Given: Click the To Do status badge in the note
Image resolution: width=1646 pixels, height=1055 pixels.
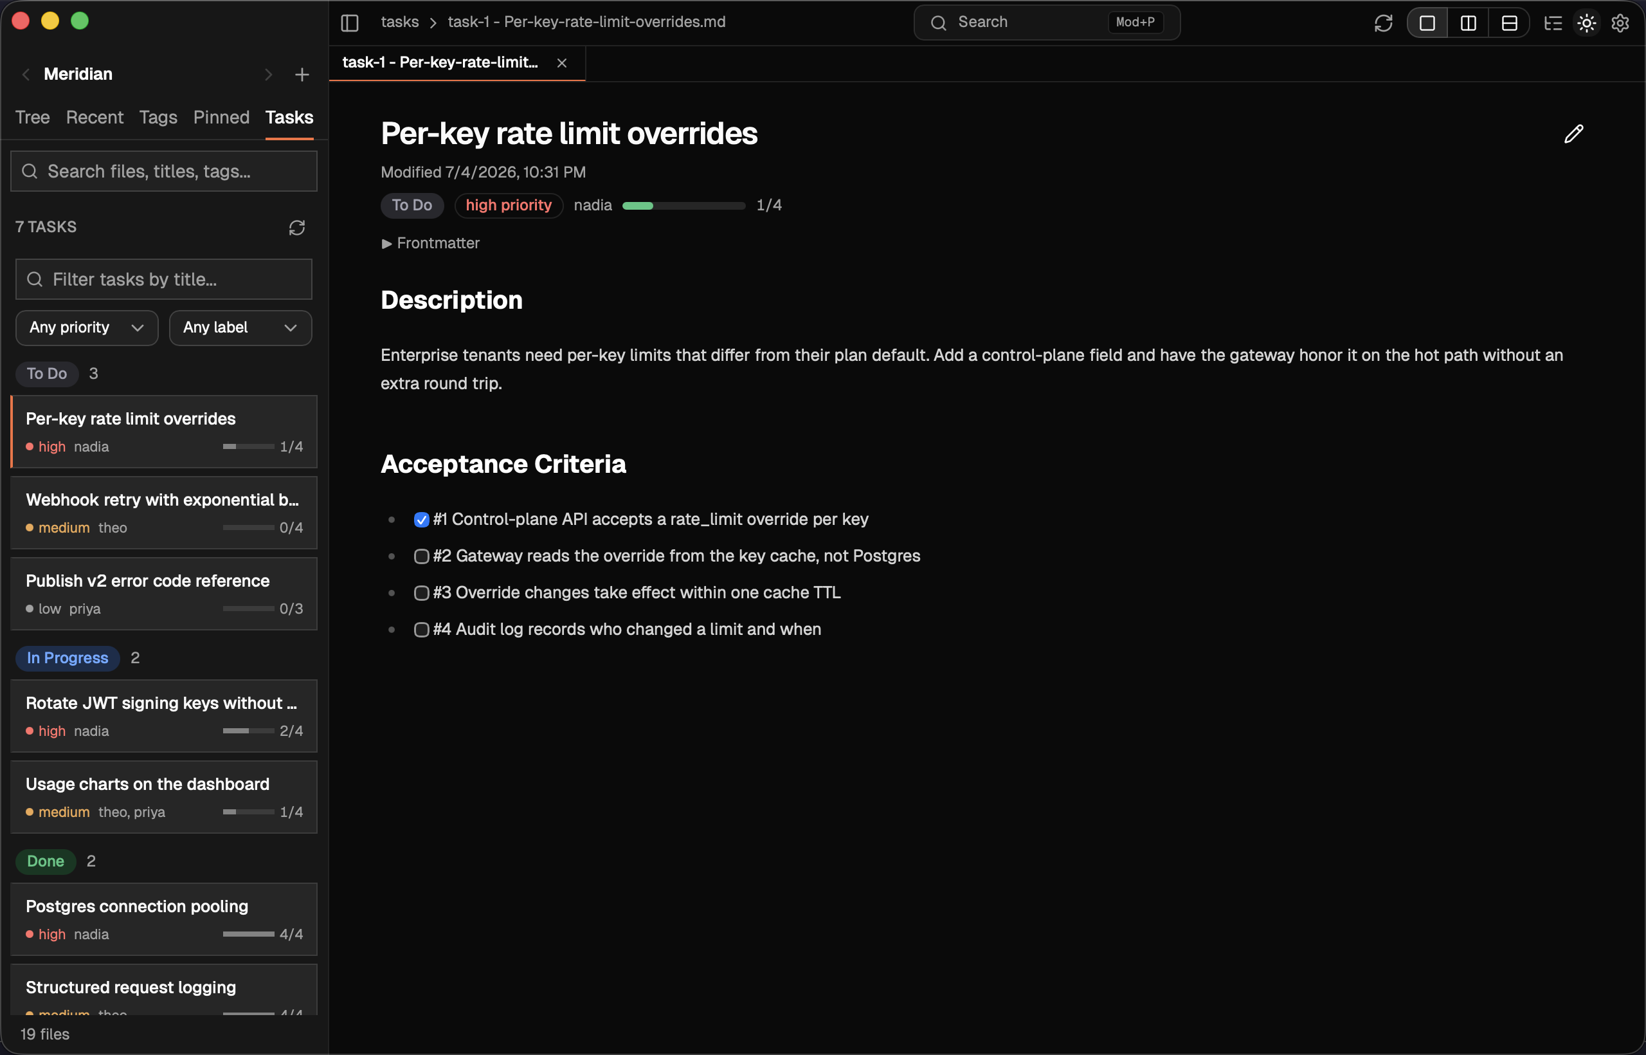Looking at the screenshot, I should [x=412, y=205].
